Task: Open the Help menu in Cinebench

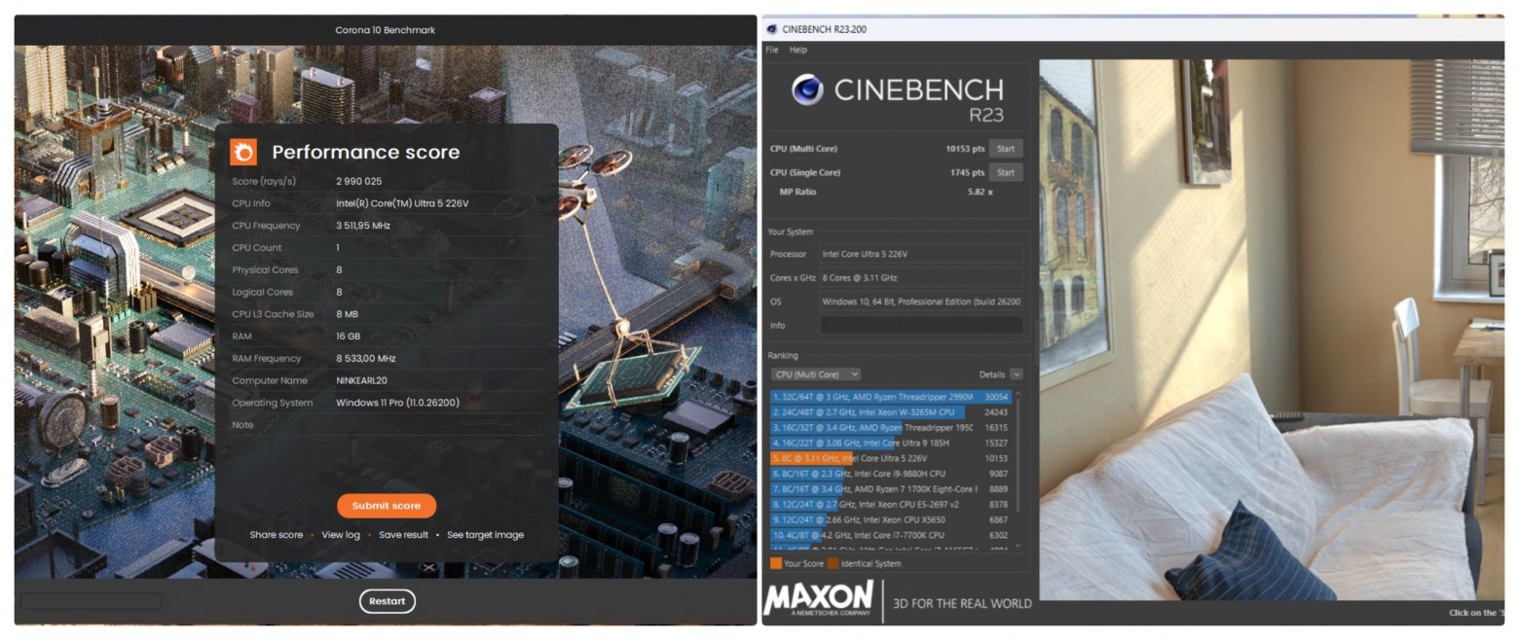Action: tap(798, 50)
